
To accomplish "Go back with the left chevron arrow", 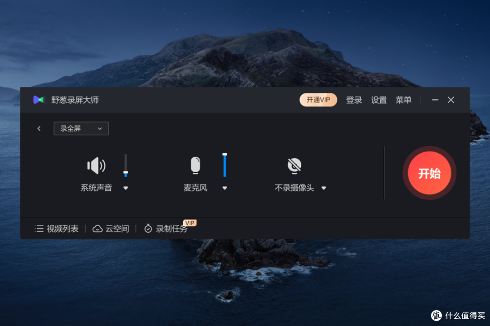I will 39,128.
